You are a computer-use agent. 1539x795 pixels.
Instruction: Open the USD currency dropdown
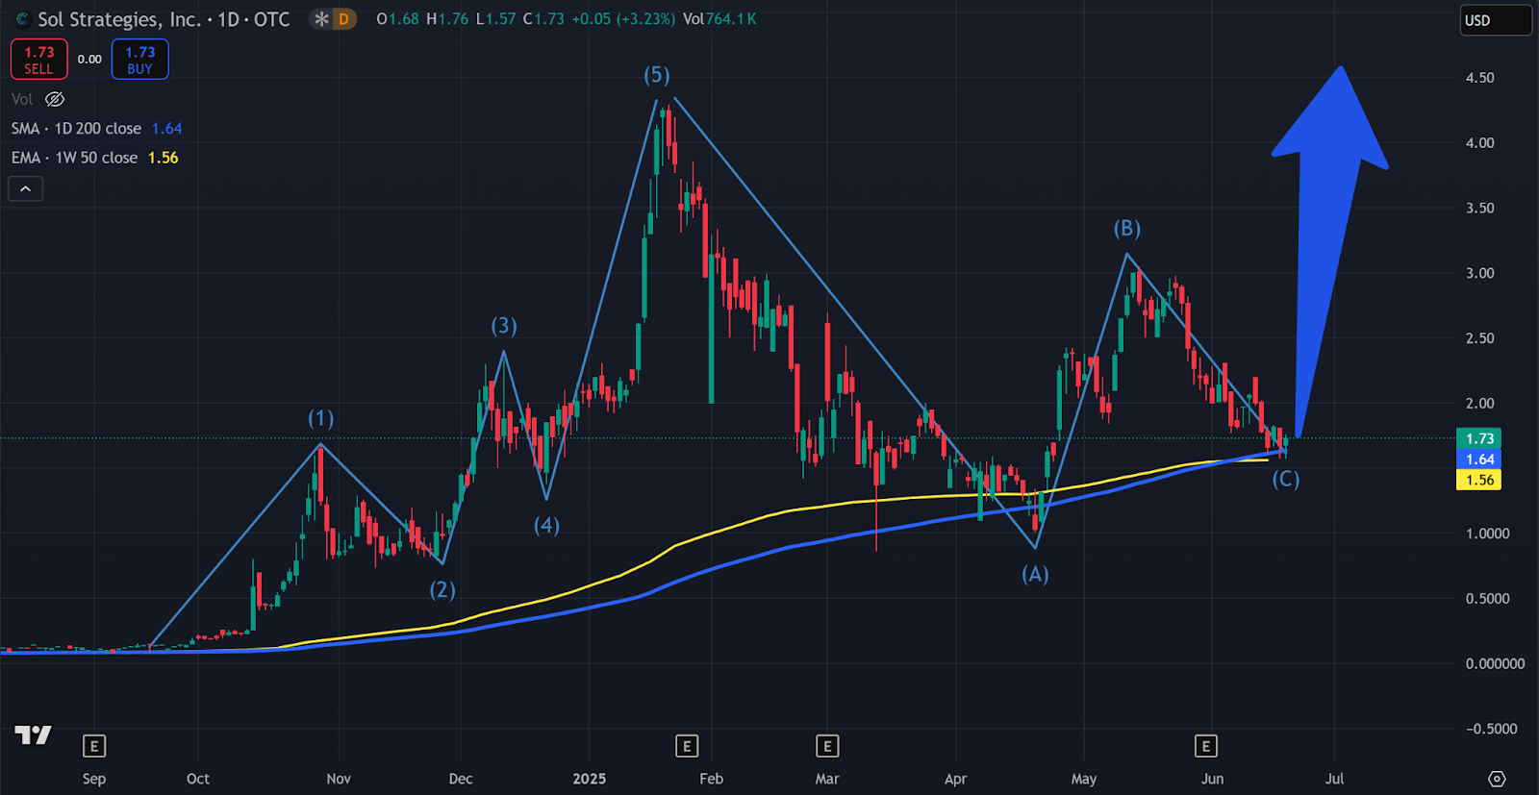click(x=1496, y=20)
